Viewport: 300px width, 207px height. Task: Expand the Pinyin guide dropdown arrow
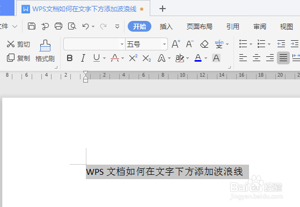point(228,44)
